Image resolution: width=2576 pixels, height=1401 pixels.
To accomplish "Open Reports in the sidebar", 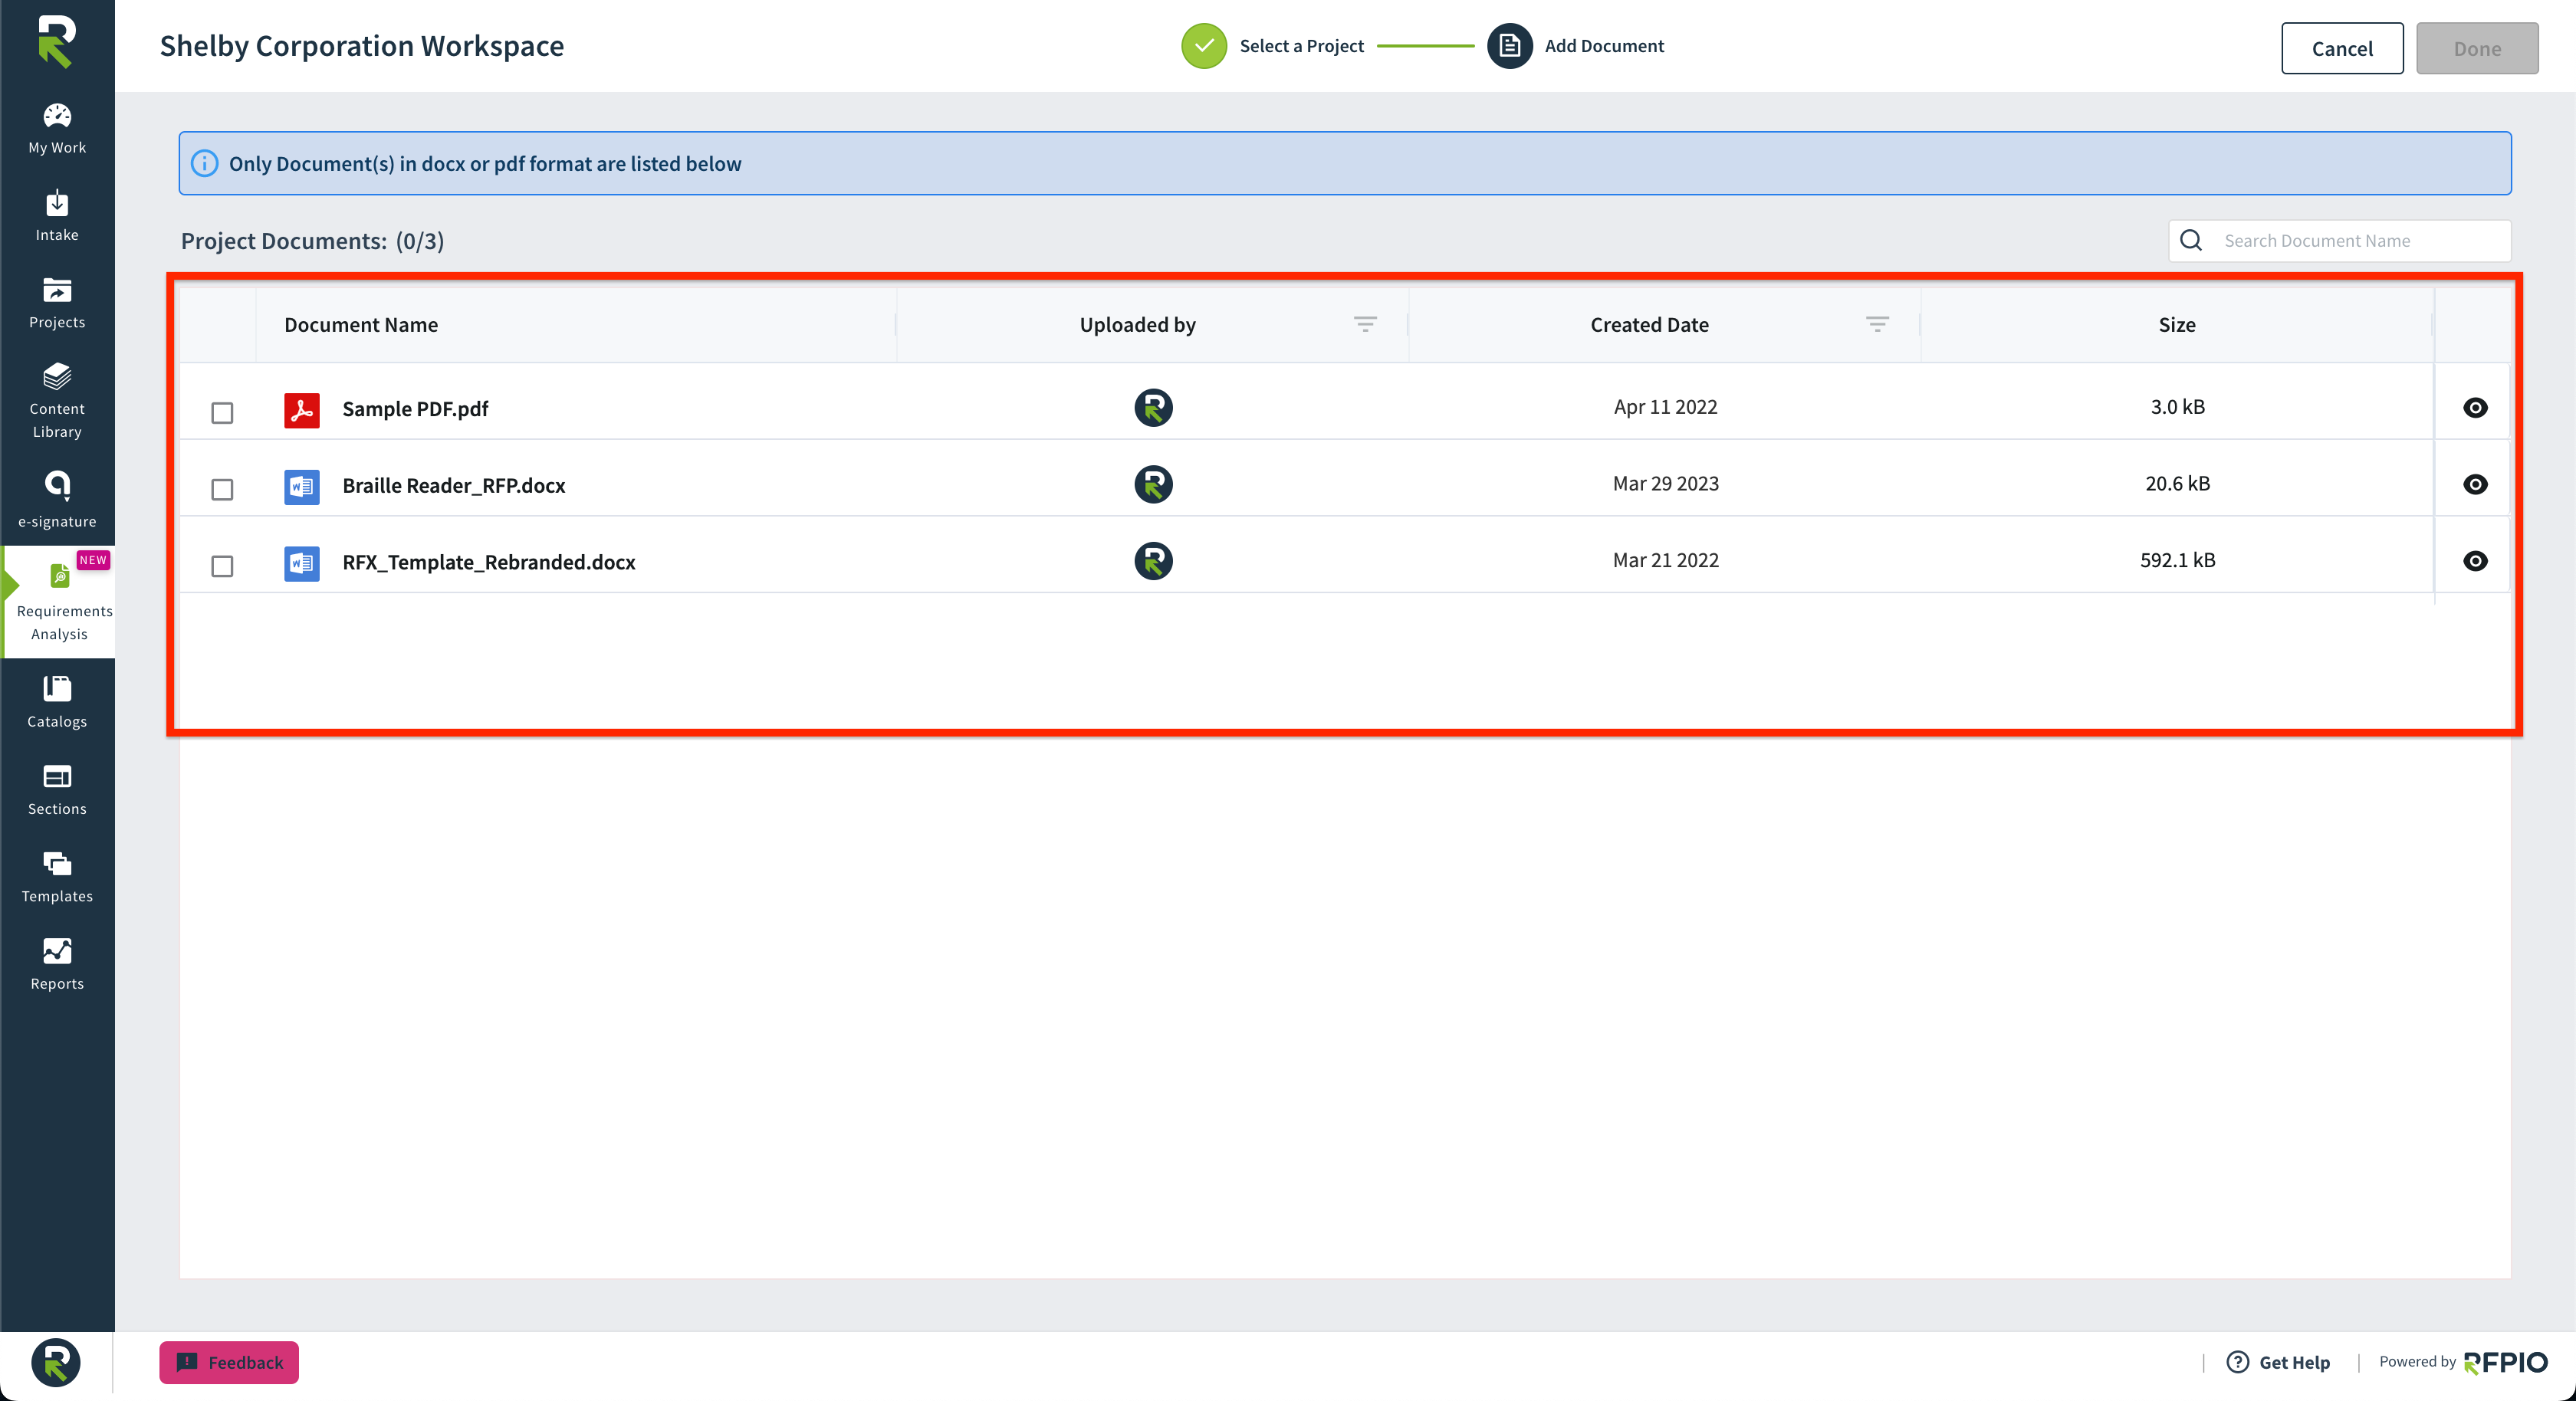I will (57, 964).
